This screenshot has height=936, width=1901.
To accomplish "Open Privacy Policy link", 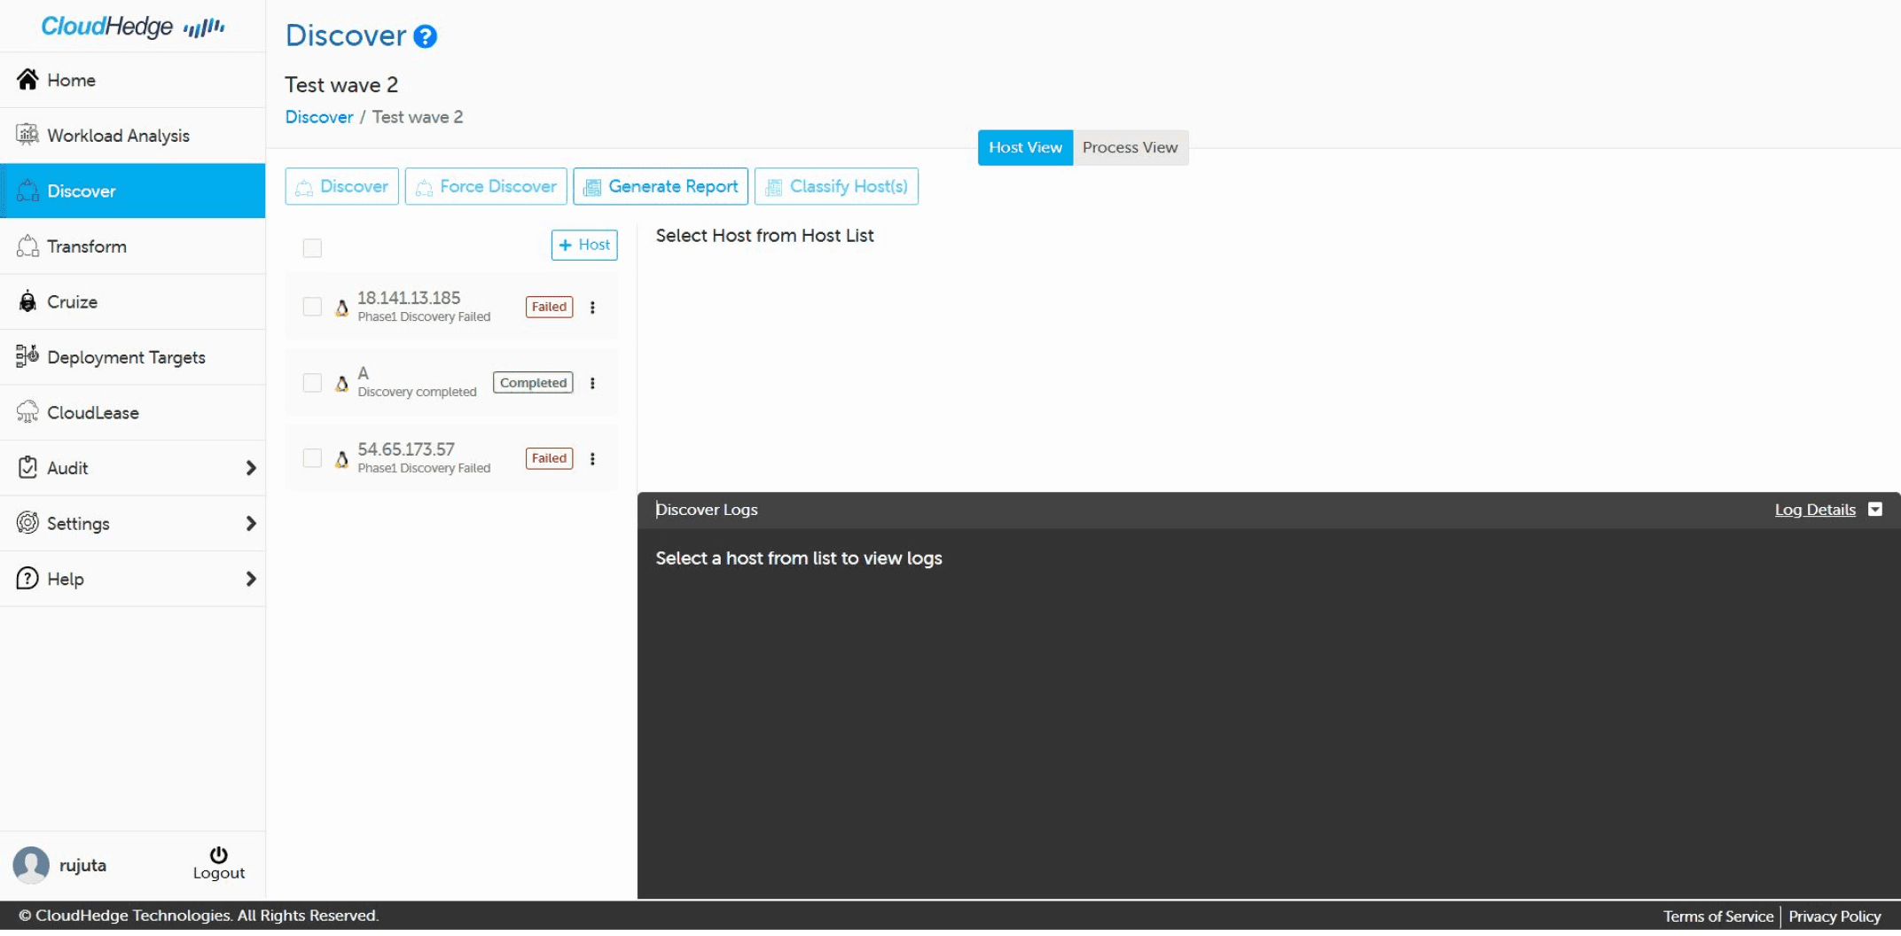I will [x=1835, y=916].
